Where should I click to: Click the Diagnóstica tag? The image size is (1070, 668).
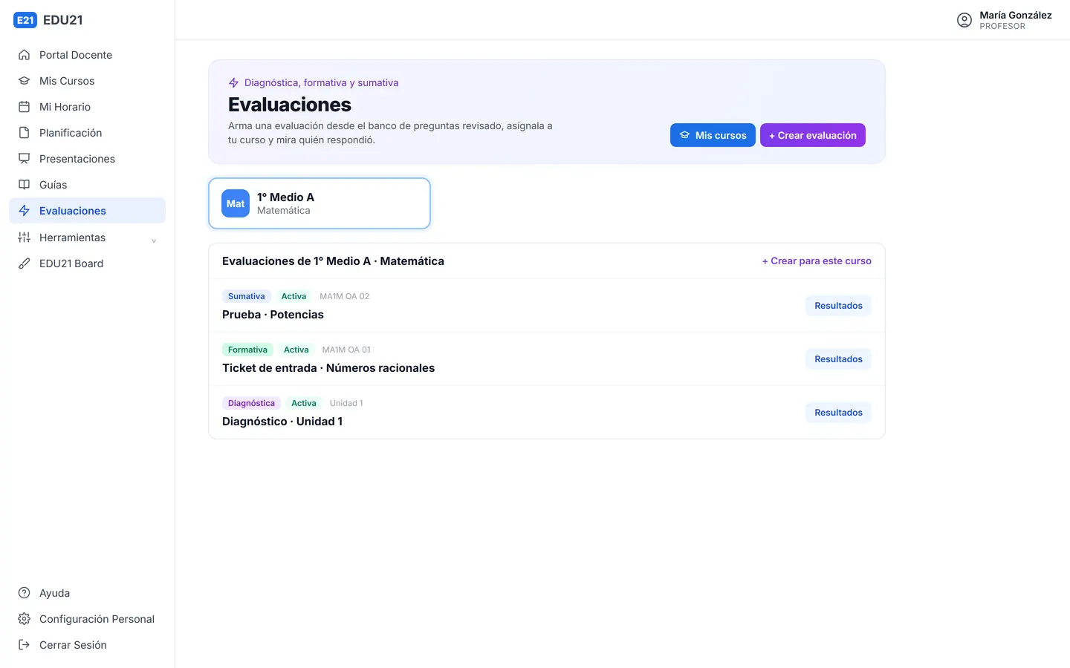pyautogui.click(x=251, y=403)
